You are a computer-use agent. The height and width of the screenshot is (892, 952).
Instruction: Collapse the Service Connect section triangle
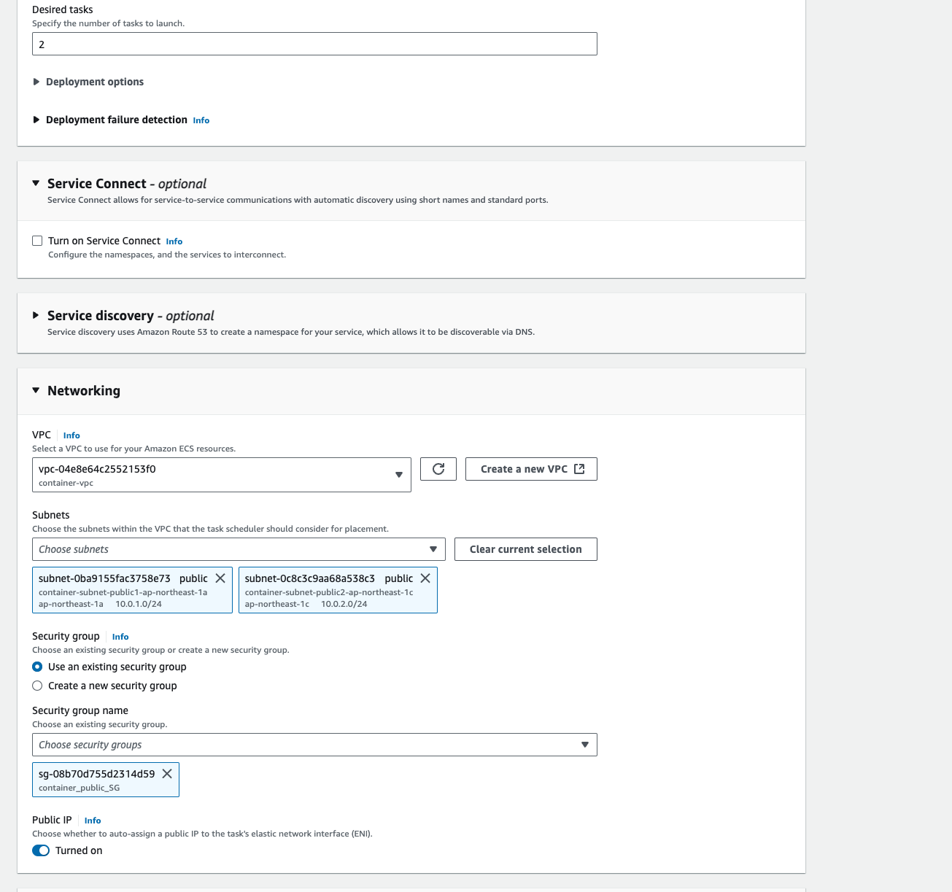coord(36,183)
